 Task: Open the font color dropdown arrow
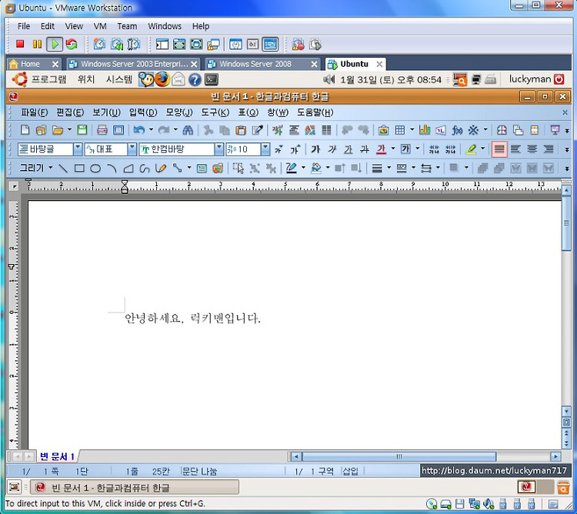tap(393, 149)
